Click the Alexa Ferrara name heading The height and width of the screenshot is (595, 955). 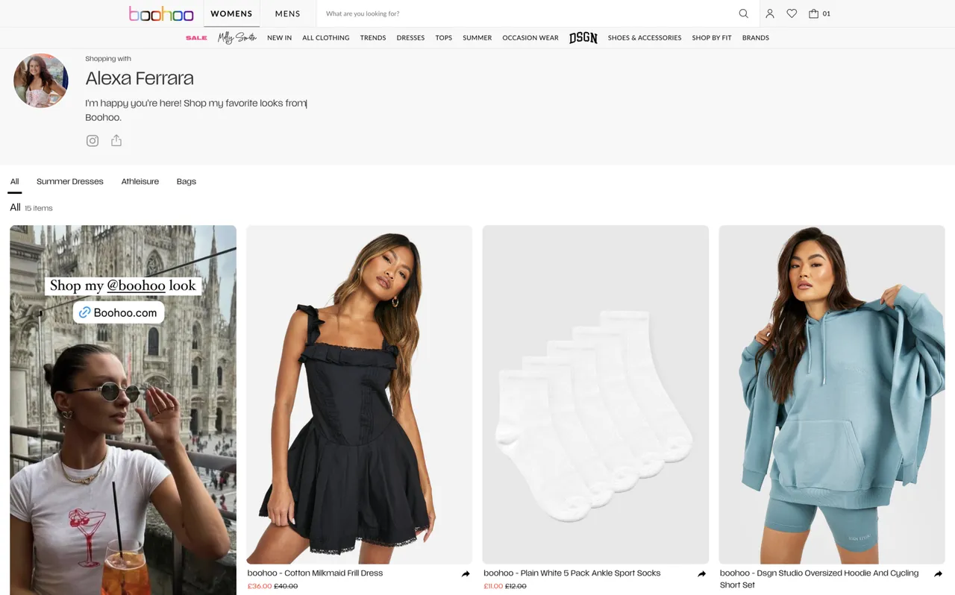(140, 78)
